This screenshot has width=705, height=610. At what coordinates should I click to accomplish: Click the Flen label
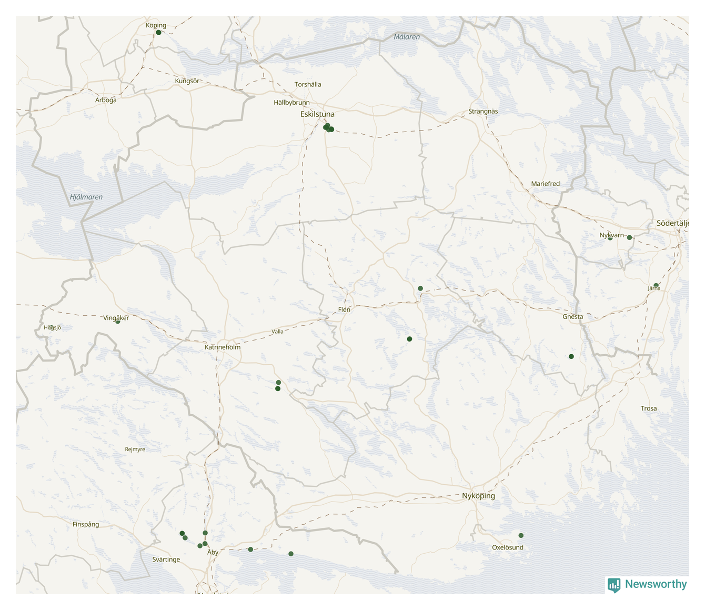coord(344,309)
